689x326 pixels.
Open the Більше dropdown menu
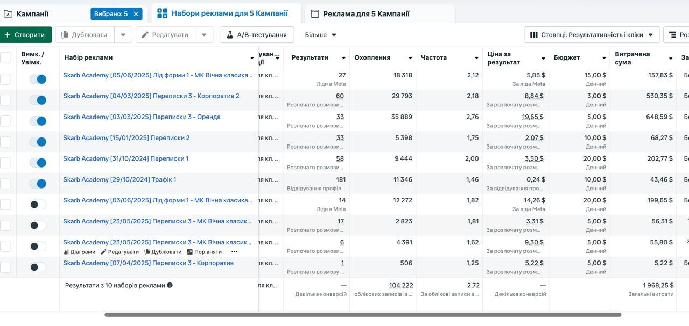click(321, 35)
